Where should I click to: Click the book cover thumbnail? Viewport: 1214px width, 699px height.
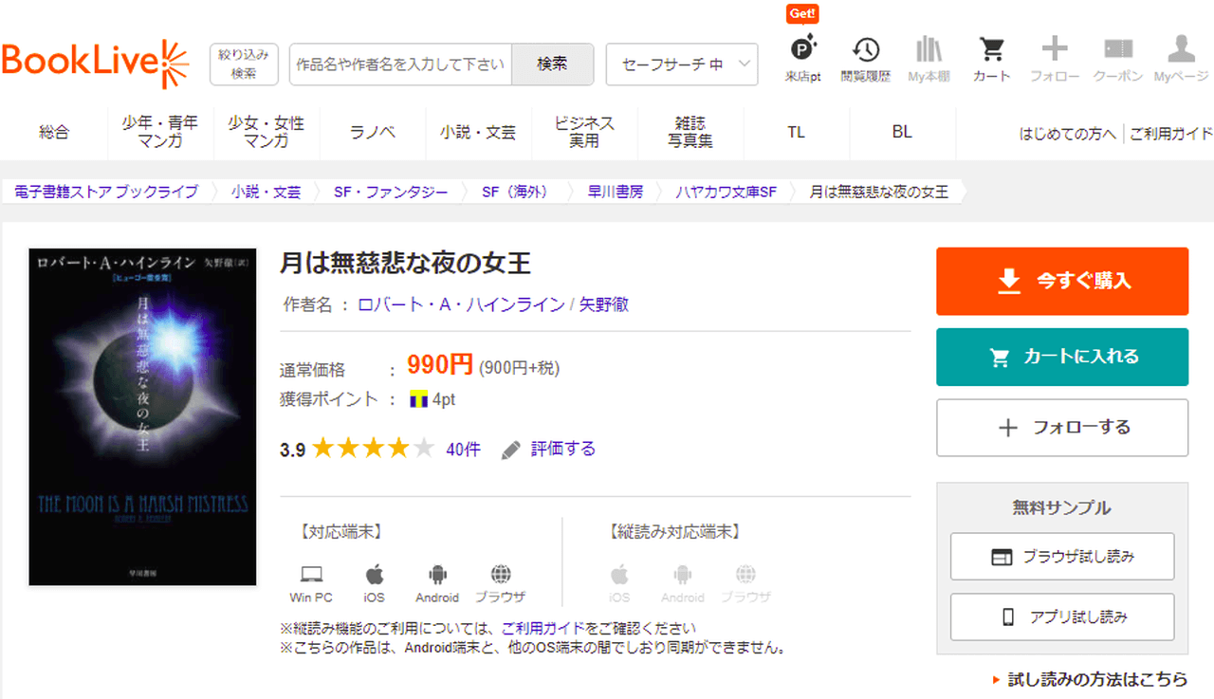[x=143, y=416]
